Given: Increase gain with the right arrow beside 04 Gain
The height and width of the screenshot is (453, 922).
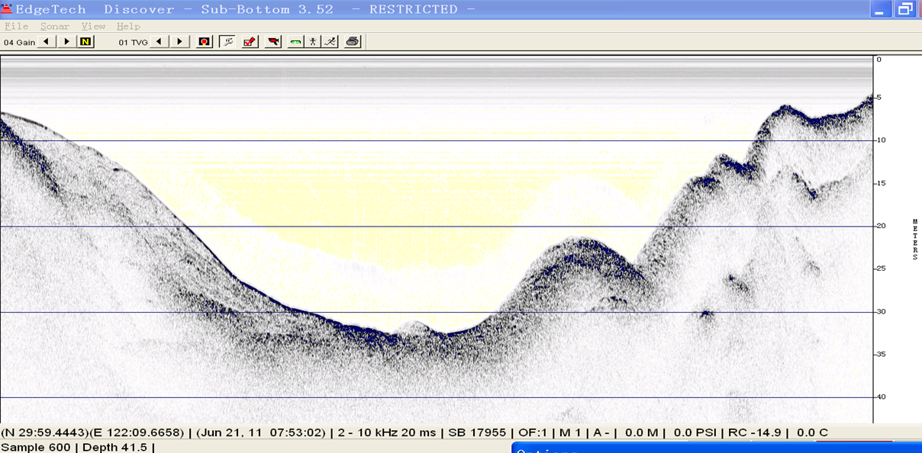Looking at the screenshot, I should 67,41.
